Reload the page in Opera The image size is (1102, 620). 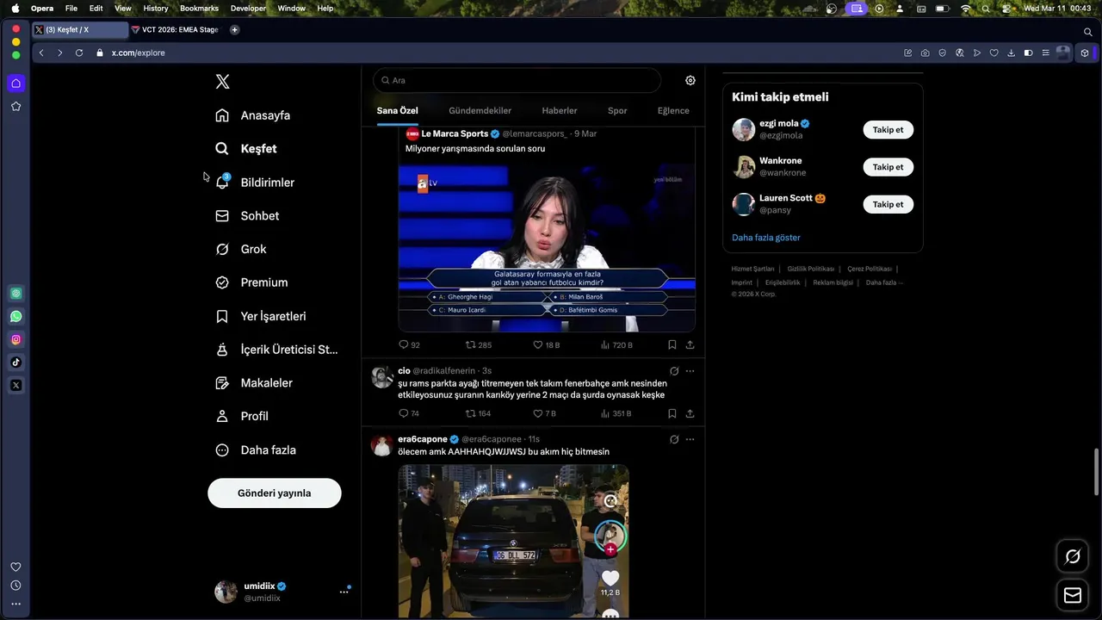(x=79, y=53)
